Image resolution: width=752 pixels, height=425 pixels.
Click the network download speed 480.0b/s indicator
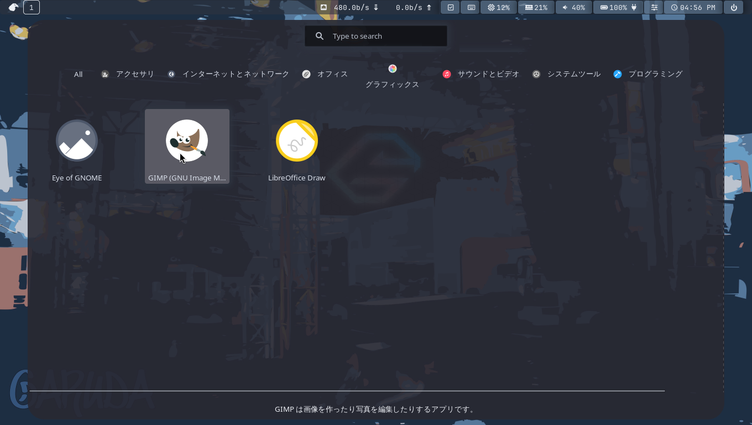coord(356,7)
